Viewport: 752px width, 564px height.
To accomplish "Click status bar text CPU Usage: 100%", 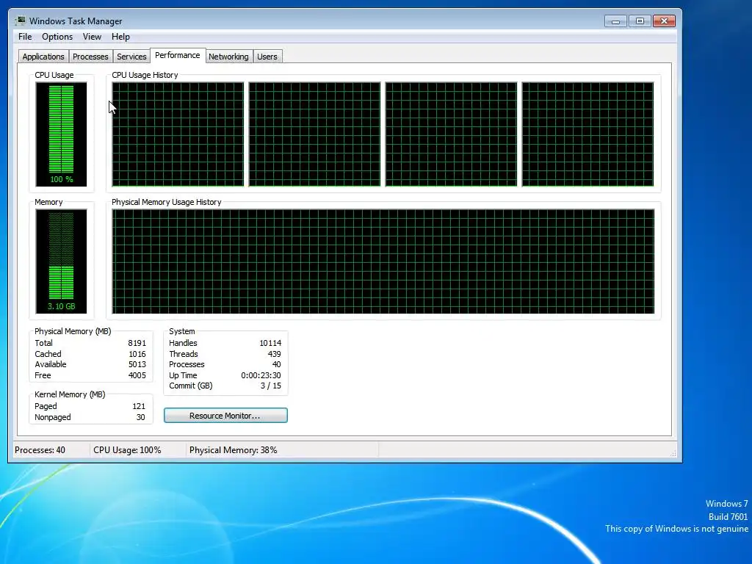I will [x=127, y=450].
